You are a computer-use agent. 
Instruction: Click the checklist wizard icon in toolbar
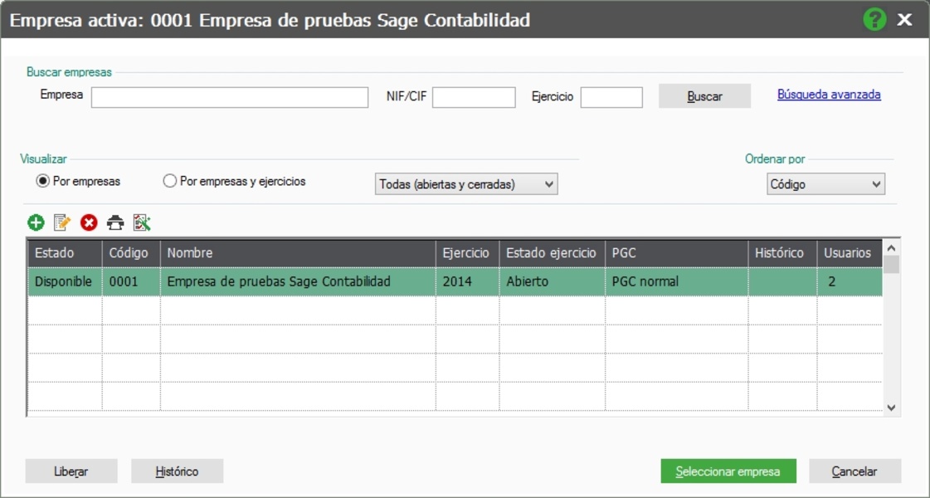(x=142, y=222)
